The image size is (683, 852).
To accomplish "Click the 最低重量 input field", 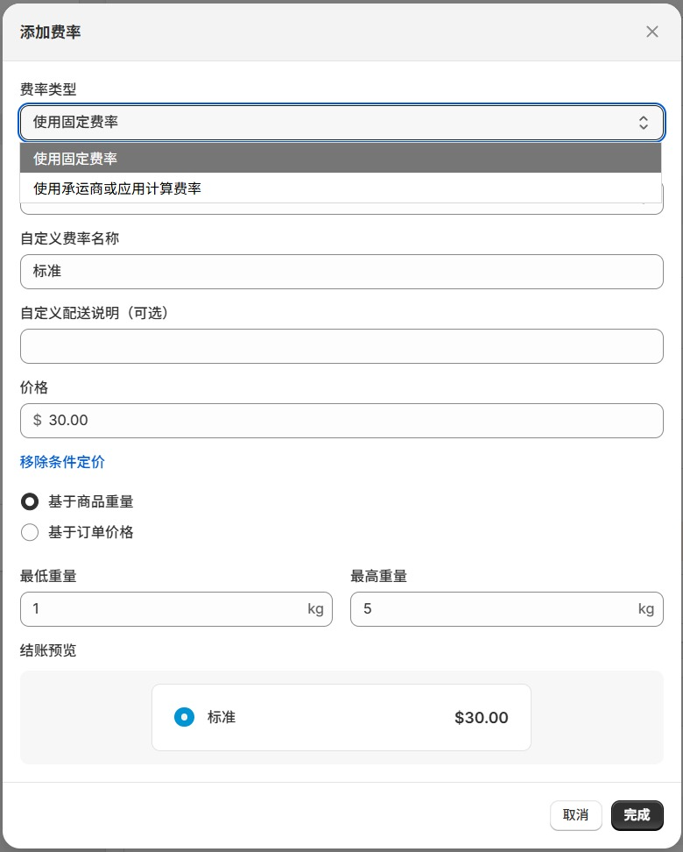I will click(x=162, y=609).
